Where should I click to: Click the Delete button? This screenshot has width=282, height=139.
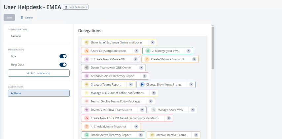coord(27,17)
